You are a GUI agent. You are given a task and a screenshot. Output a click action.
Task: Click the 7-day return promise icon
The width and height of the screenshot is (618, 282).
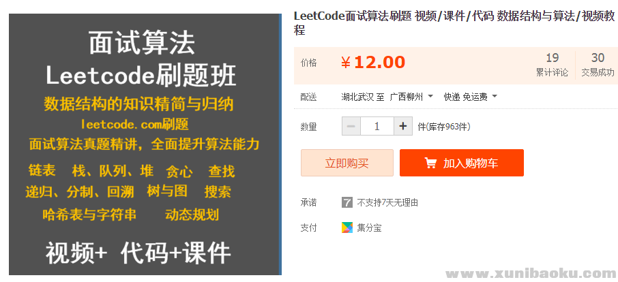point(347,202)
